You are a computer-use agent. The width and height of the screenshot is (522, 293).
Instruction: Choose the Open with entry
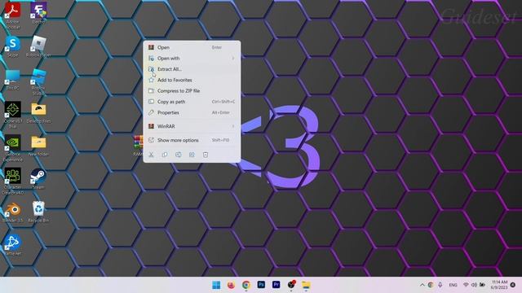pyautogui.click(x=192, y=58)
